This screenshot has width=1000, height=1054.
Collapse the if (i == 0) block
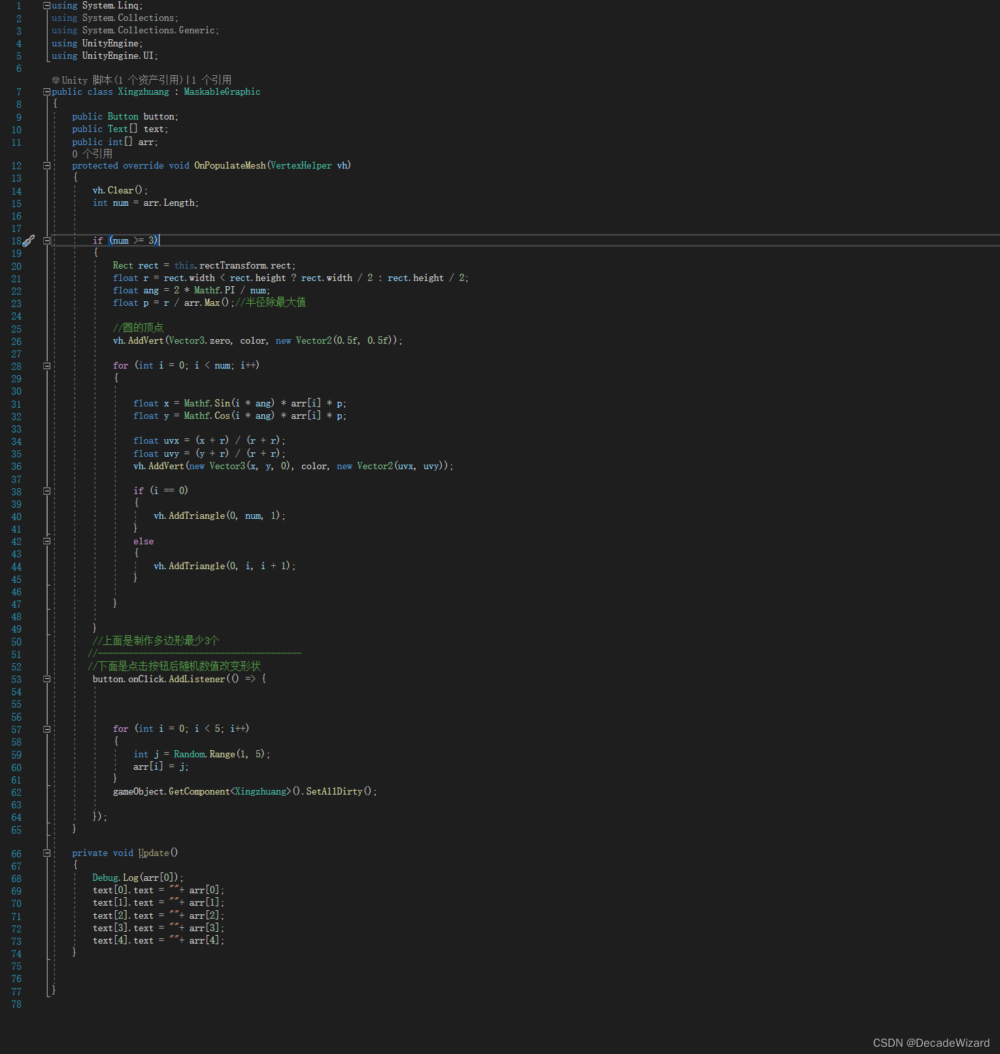pos(47,491)
